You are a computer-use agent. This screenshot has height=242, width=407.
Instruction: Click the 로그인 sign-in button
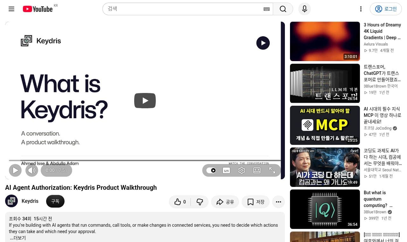click(x=386, y=9)
